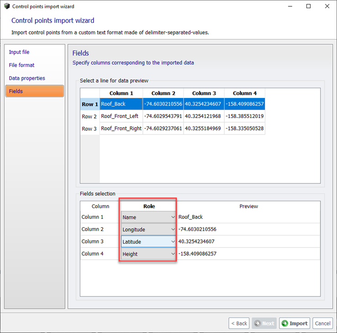
Task: Expand the Height role dropdown
Action: pos(148,254)
